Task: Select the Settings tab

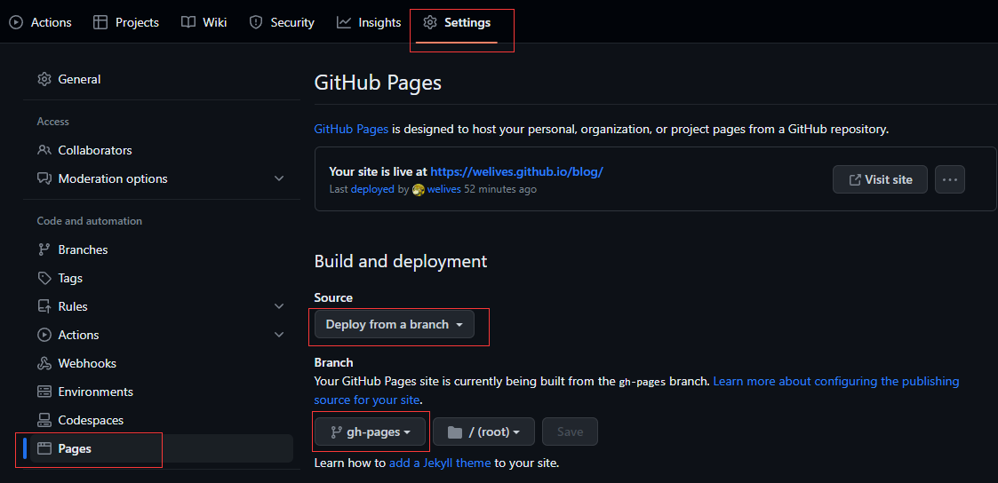Action: 457,22
